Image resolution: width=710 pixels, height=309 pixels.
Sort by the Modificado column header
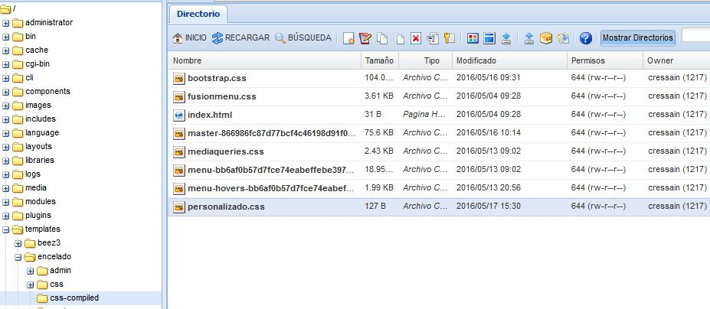pos(509,60)
